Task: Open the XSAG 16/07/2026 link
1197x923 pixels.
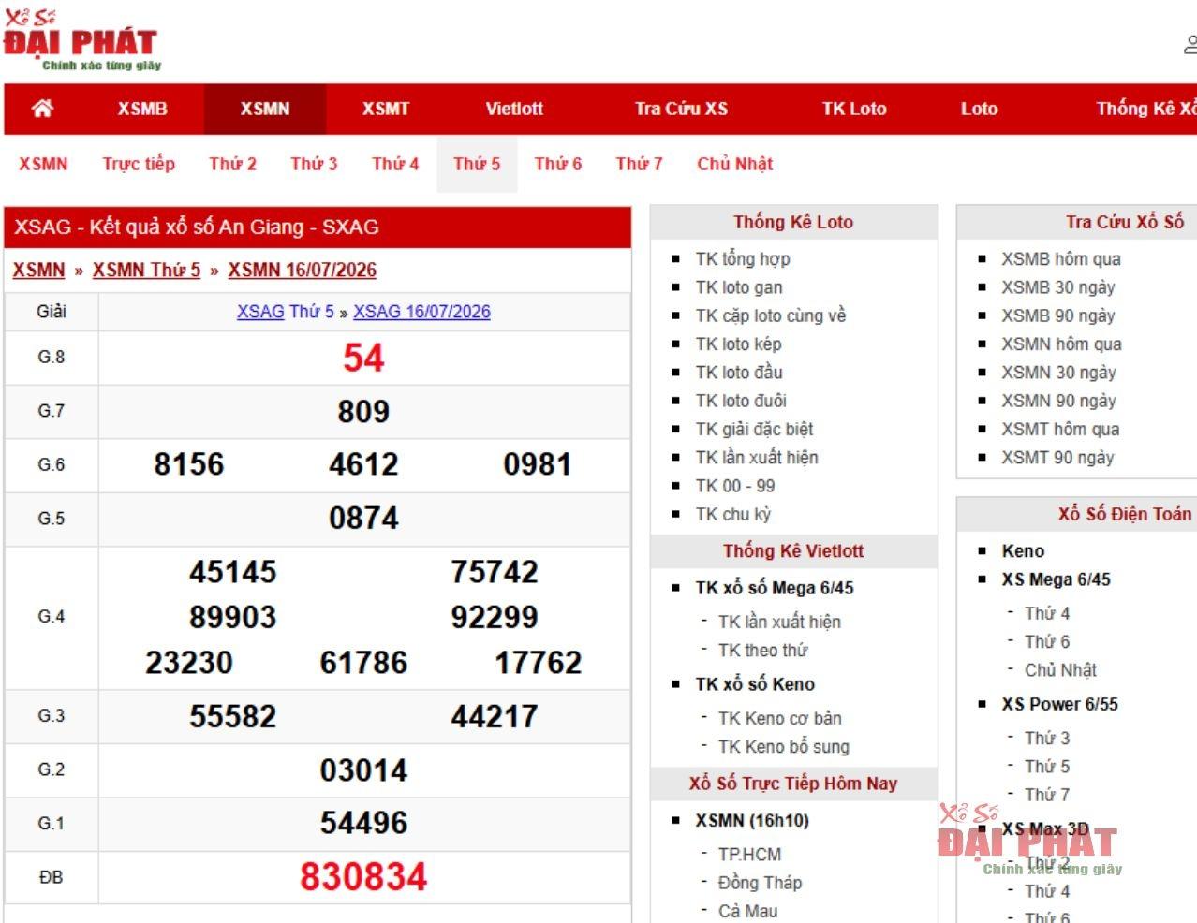Action: [x=421, y=312]
